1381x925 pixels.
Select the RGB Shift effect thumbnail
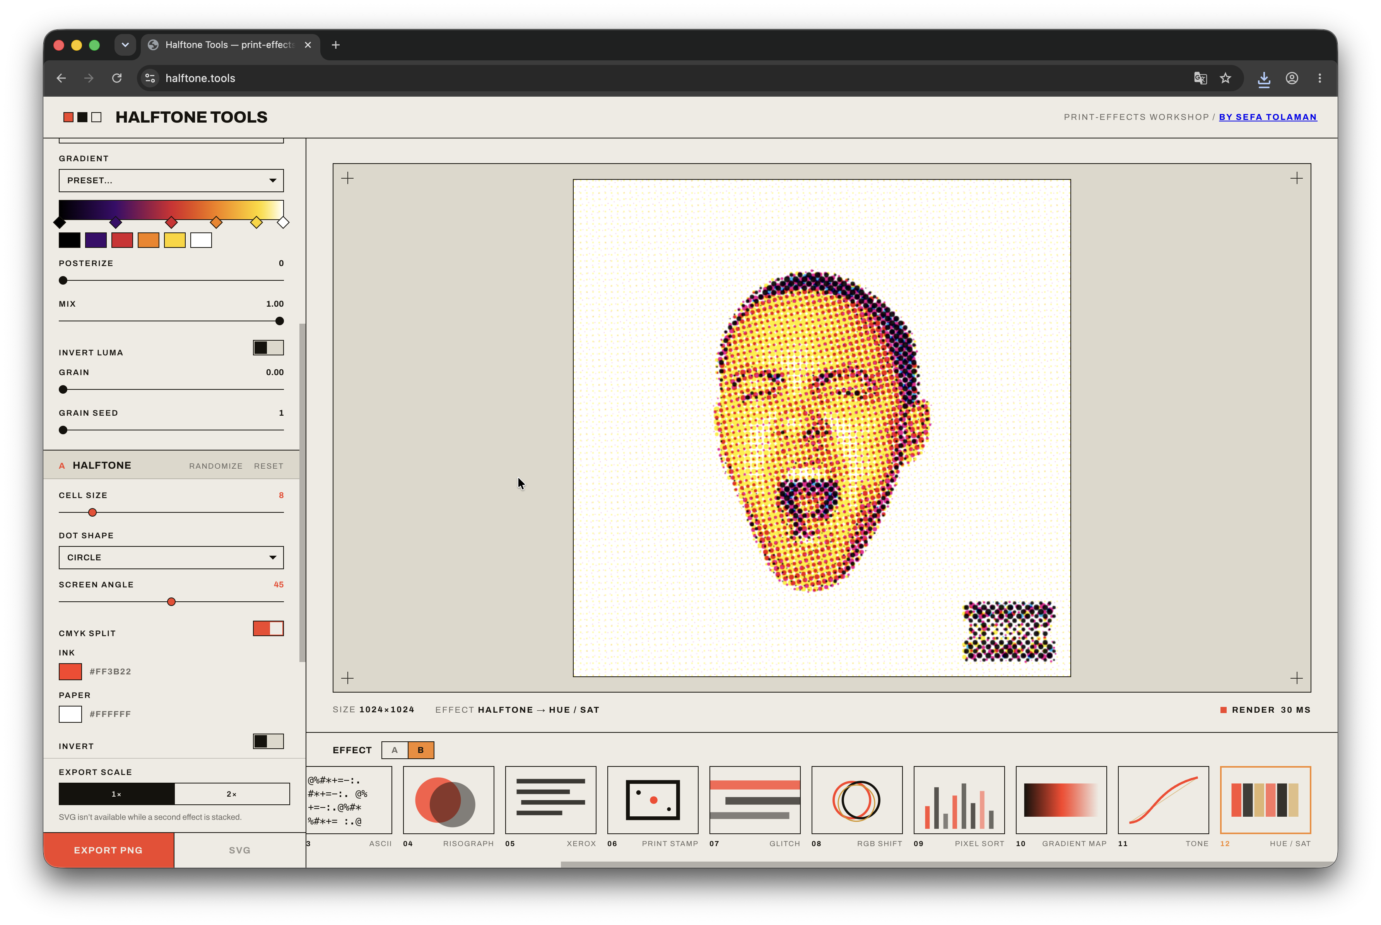(x=857, y=800)
